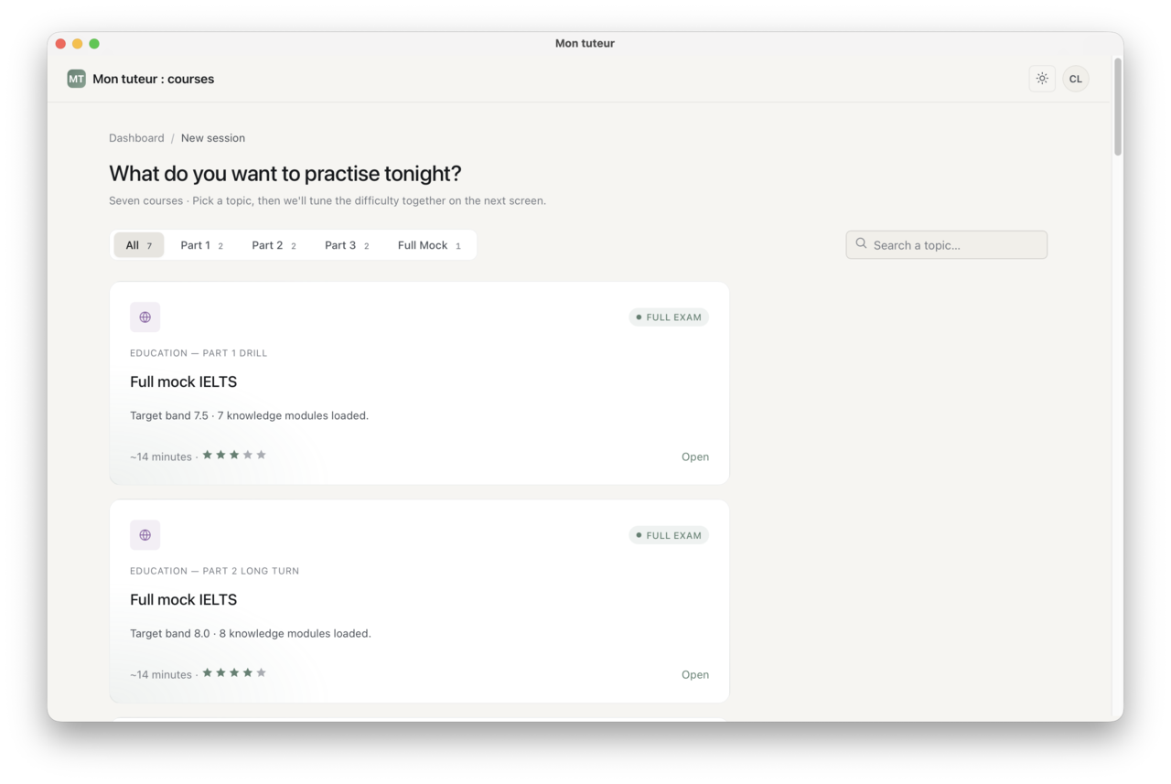
Task: Open the Part 1 Drill Full mock IELTS
Action: coord(695,456)
